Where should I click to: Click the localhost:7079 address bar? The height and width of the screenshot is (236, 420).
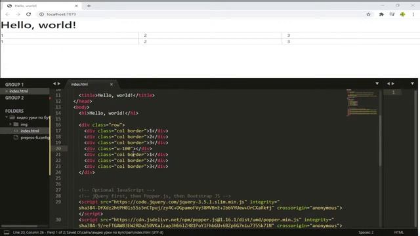[201, 14]
